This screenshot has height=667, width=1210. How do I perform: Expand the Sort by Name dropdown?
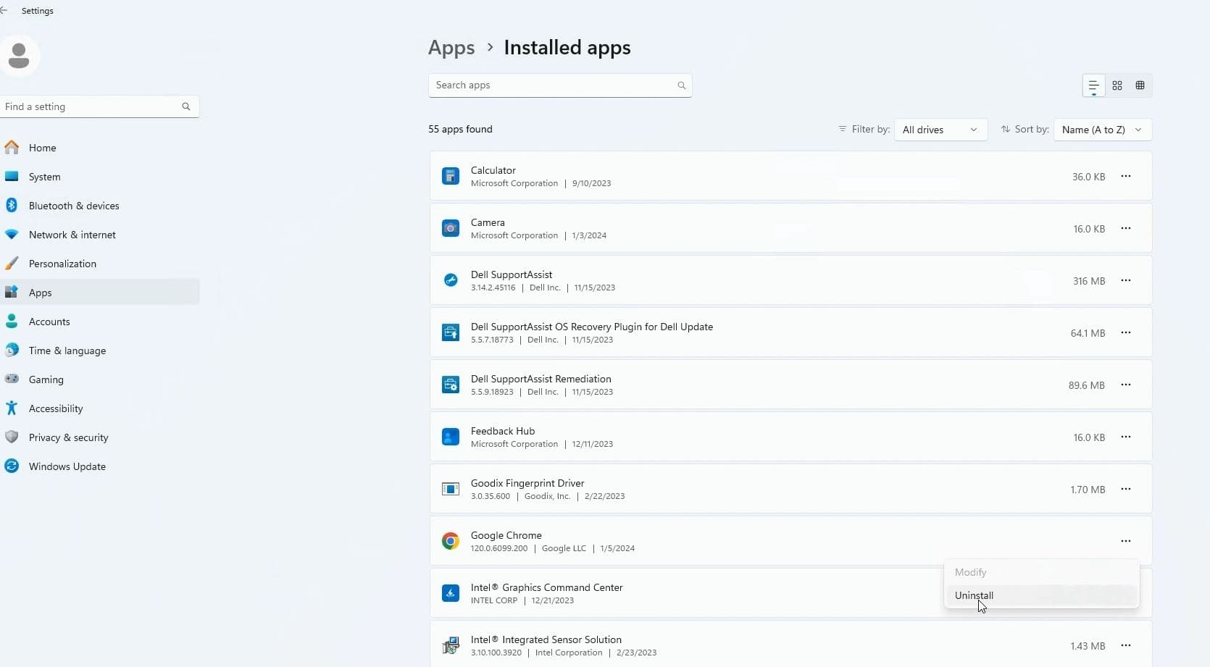coord(1103,130)
